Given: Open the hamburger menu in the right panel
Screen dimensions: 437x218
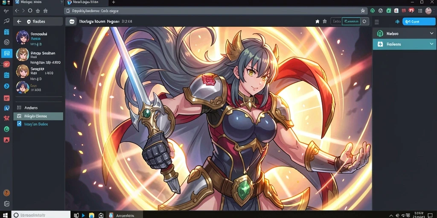Looking at the screenshot, I should pos(376,22).
